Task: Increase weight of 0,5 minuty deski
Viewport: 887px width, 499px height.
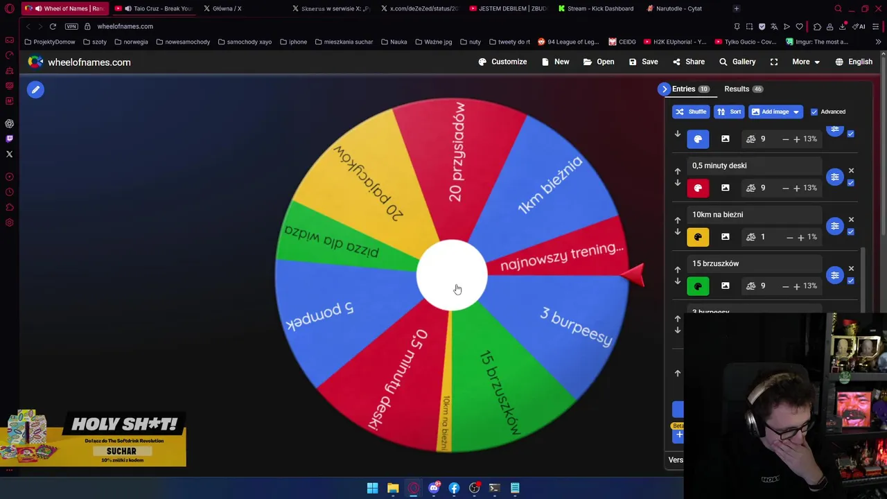Action: [x=796, y=188]
